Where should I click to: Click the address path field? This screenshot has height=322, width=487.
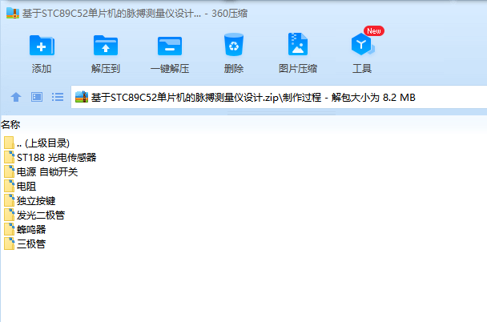[279, 97]
